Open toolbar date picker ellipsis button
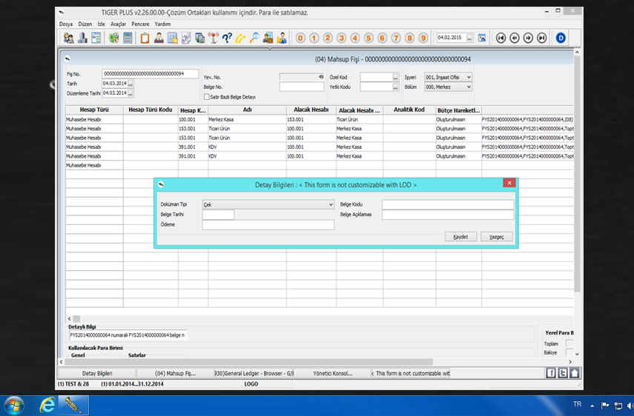The height and width of the screenshot is (416, 634). coord(469,38)
